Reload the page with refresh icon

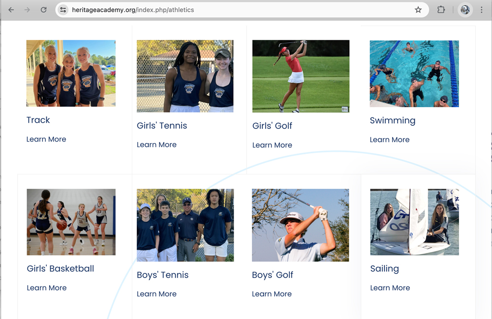tap(44, 10)
